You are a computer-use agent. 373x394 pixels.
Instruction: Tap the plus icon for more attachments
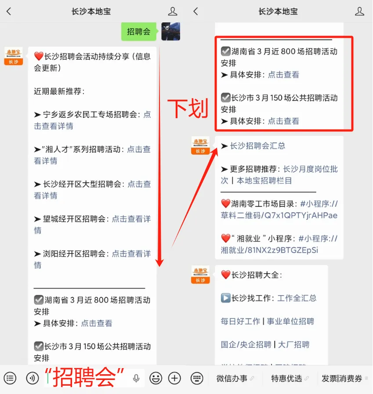pos(174,378)
